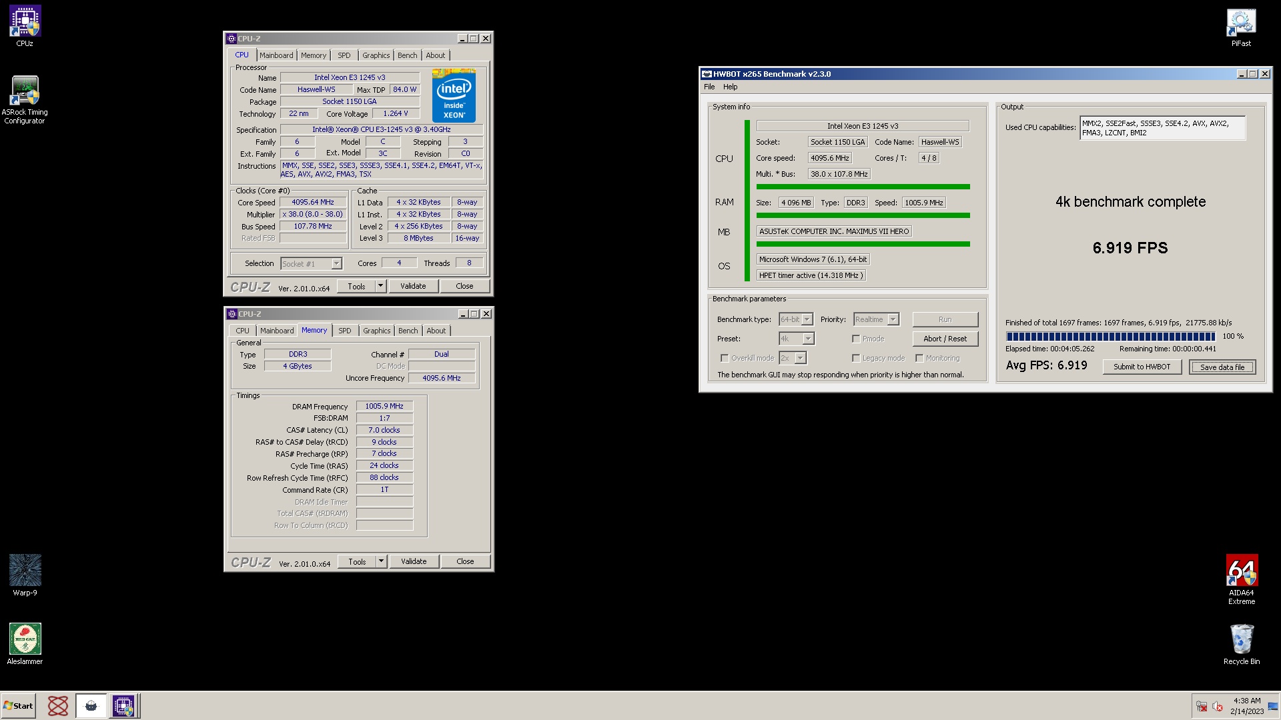Click the upper CPU-Z title bar icon
Image resolution: width=1281 pixels, height=720 pixels.
[x=232, y=39]
